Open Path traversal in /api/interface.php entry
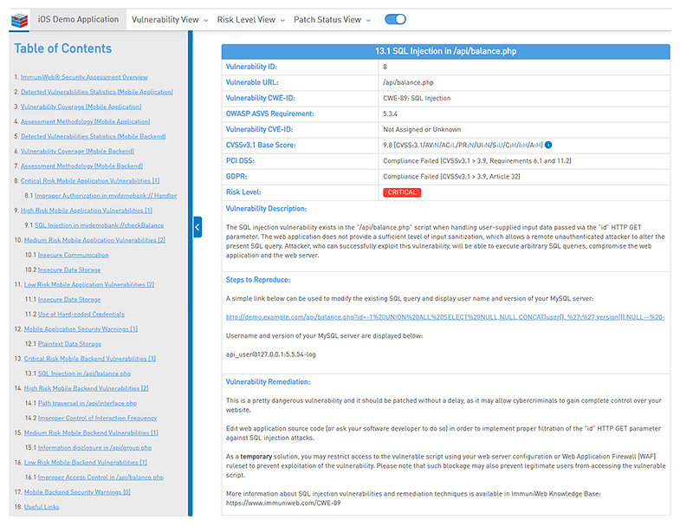 click(87, 403)
